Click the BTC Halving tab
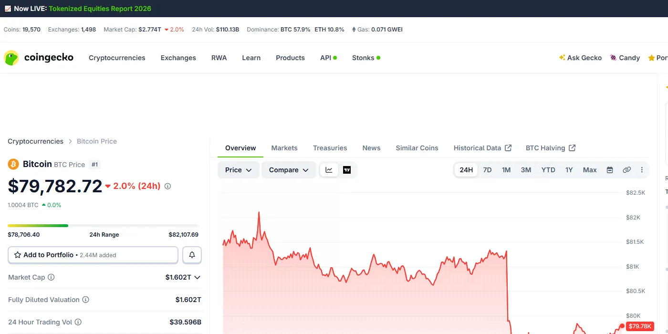Viewport: 668px width, 334px height. coord(551,148)
